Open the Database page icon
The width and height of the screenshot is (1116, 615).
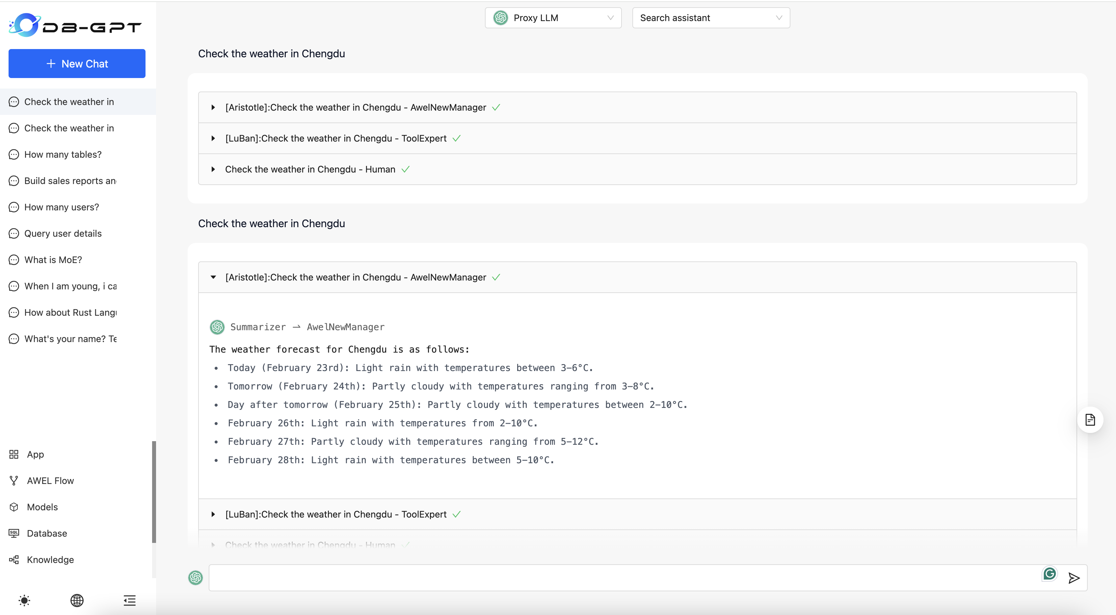pyautogui.click(x=14, y=533)
